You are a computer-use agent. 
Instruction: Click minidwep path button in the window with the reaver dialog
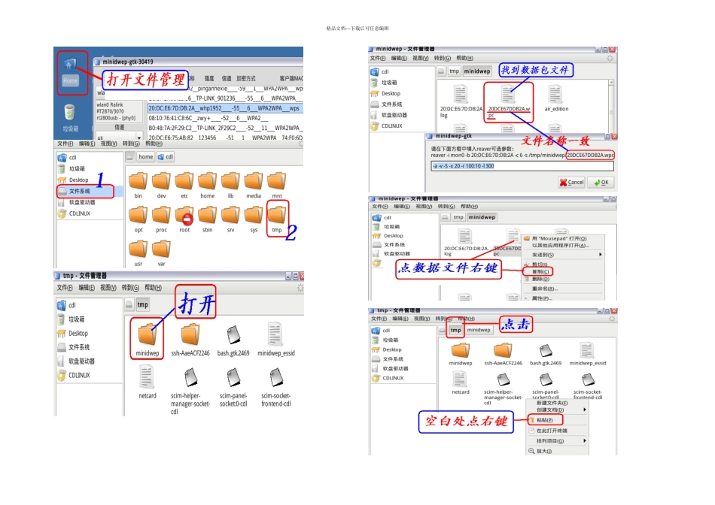point(477,71)
